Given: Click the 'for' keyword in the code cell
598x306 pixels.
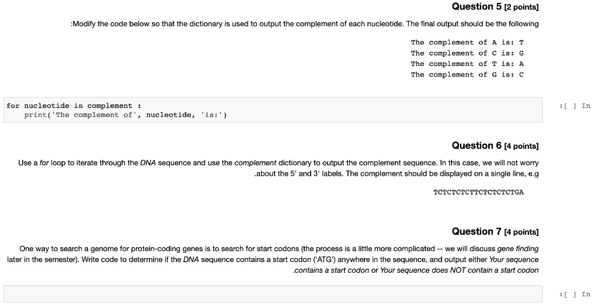Looking at the screenshot, I should click(x=13, y=106).
